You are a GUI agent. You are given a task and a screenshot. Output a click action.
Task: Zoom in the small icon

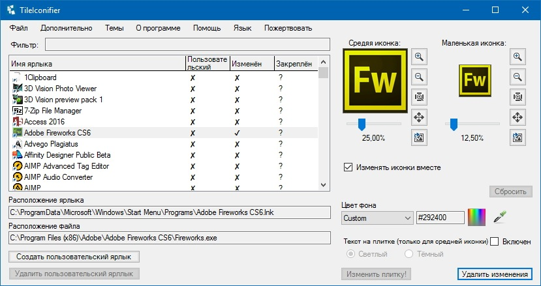pos(518,57)
